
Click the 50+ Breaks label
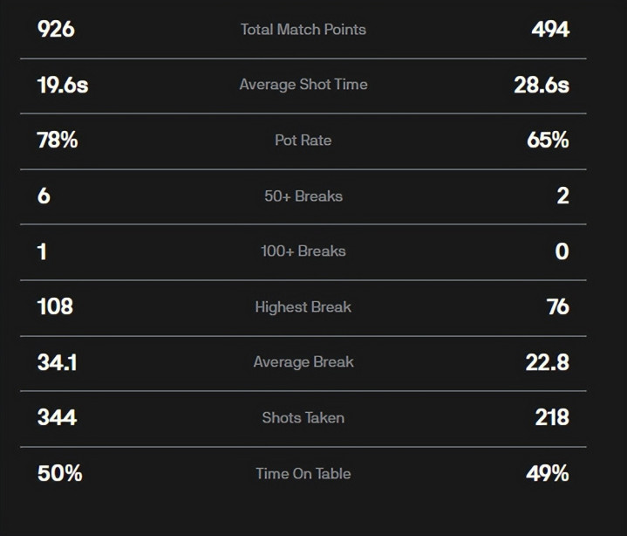click(303, 196)
